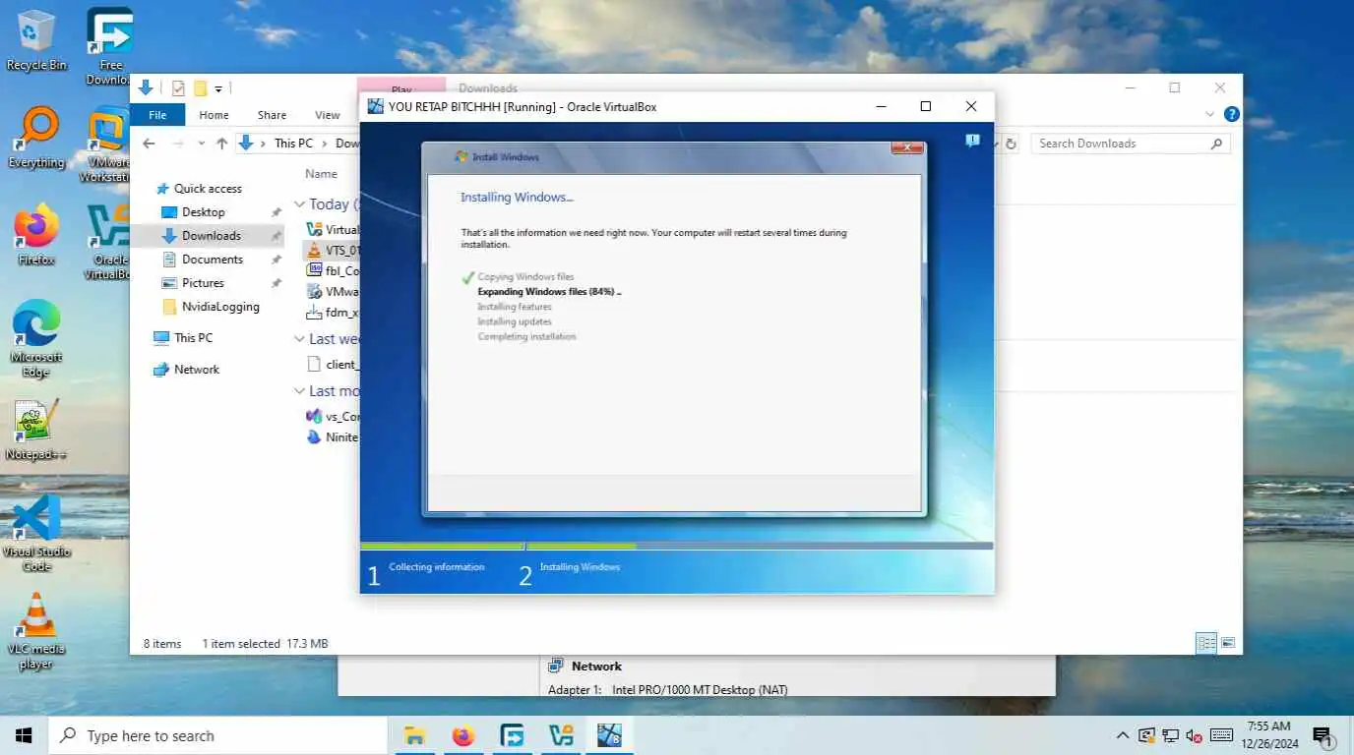This screenshot has height=755, width=1354.
Task: Open the Visual Studio Code desktop shortcut
Action: (x=36, y=532)
